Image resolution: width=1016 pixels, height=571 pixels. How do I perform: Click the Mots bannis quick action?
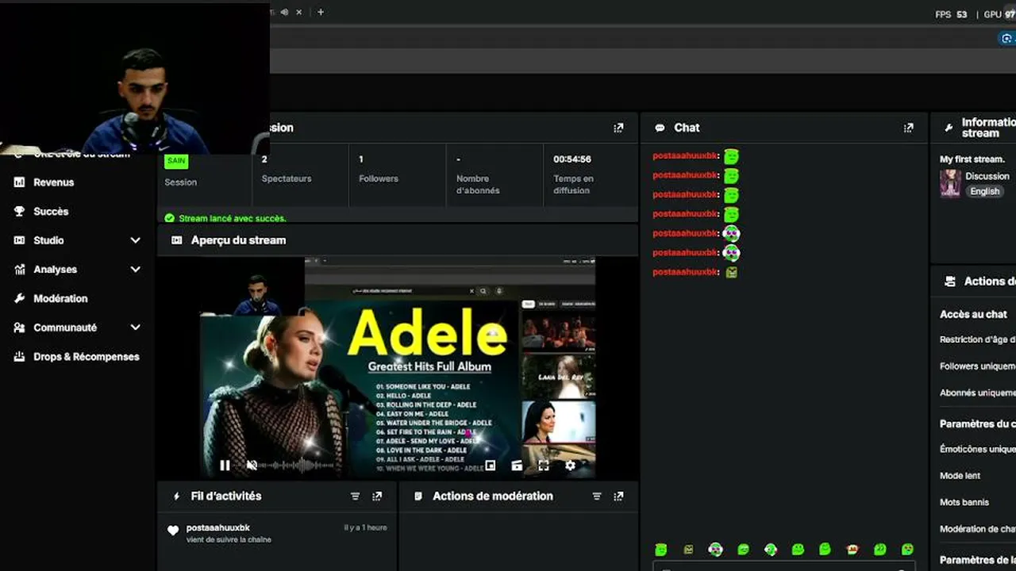[x=964, y=502]
